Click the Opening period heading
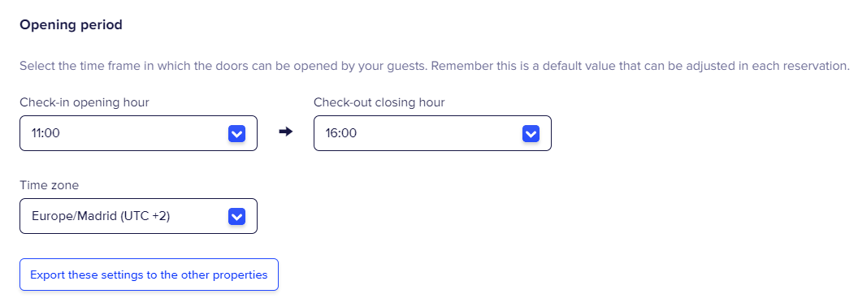This screenshot has width=858, height=307. pyautogui.click(x=71, y=25)
